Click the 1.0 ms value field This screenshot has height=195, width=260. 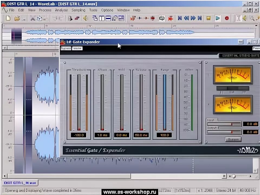tap(102, 135)
